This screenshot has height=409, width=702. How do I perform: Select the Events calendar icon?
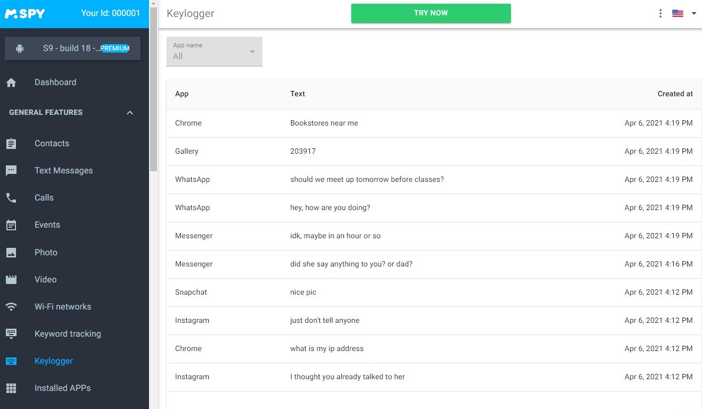click(x=11, y=224)
